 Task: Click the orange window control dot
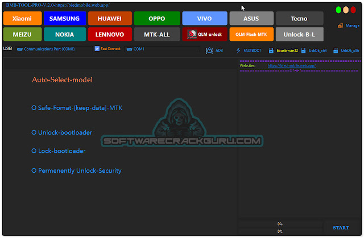pyautogui.click(x=346, y=10)
